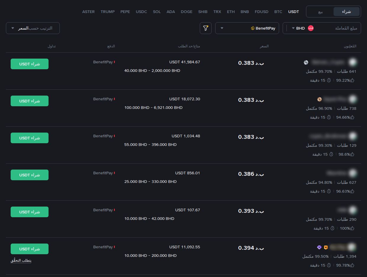
Task: Click the thumbs-up icon beside 94.66%
Action: pyautogui.click(x=352, y=117)
